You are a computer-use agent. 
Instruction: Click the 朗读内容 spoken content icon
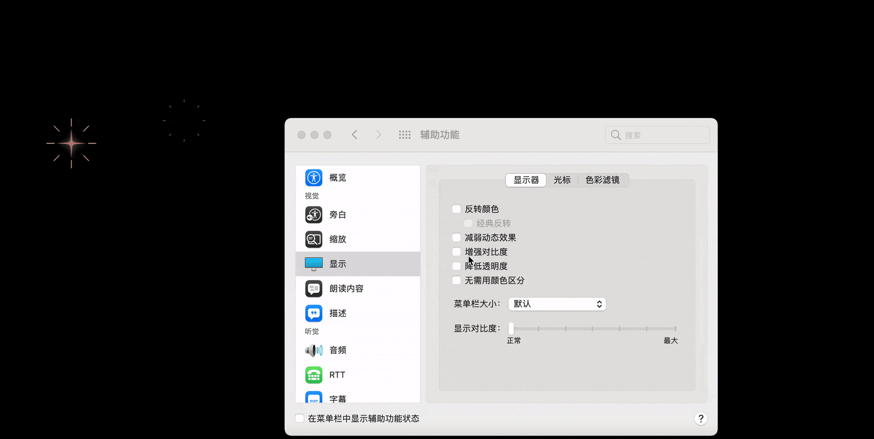(x=314, y=288)
